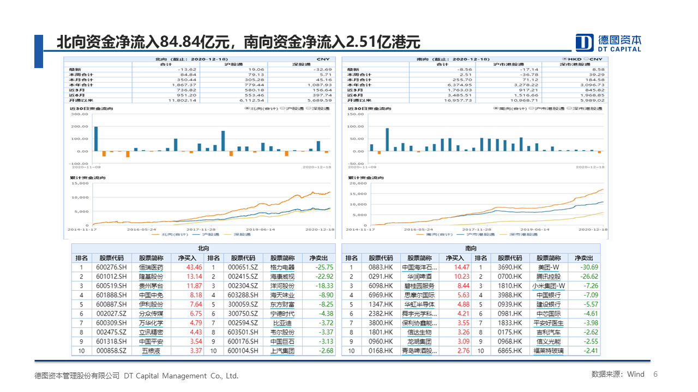The height and width of the screenshot is (392, 698).
Task: Click the DT Capital Management footer text
Action: (136, 376)
